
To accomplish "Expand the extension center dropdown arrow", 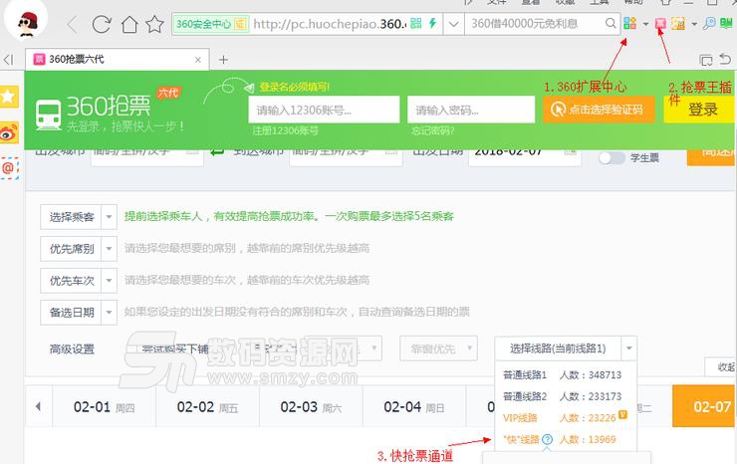I will point(645,24).
